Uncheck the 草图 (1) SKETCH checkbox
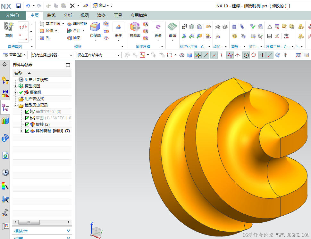Image resolution: width=311 pixels, height=239 pixels. [x=27, y=118]
